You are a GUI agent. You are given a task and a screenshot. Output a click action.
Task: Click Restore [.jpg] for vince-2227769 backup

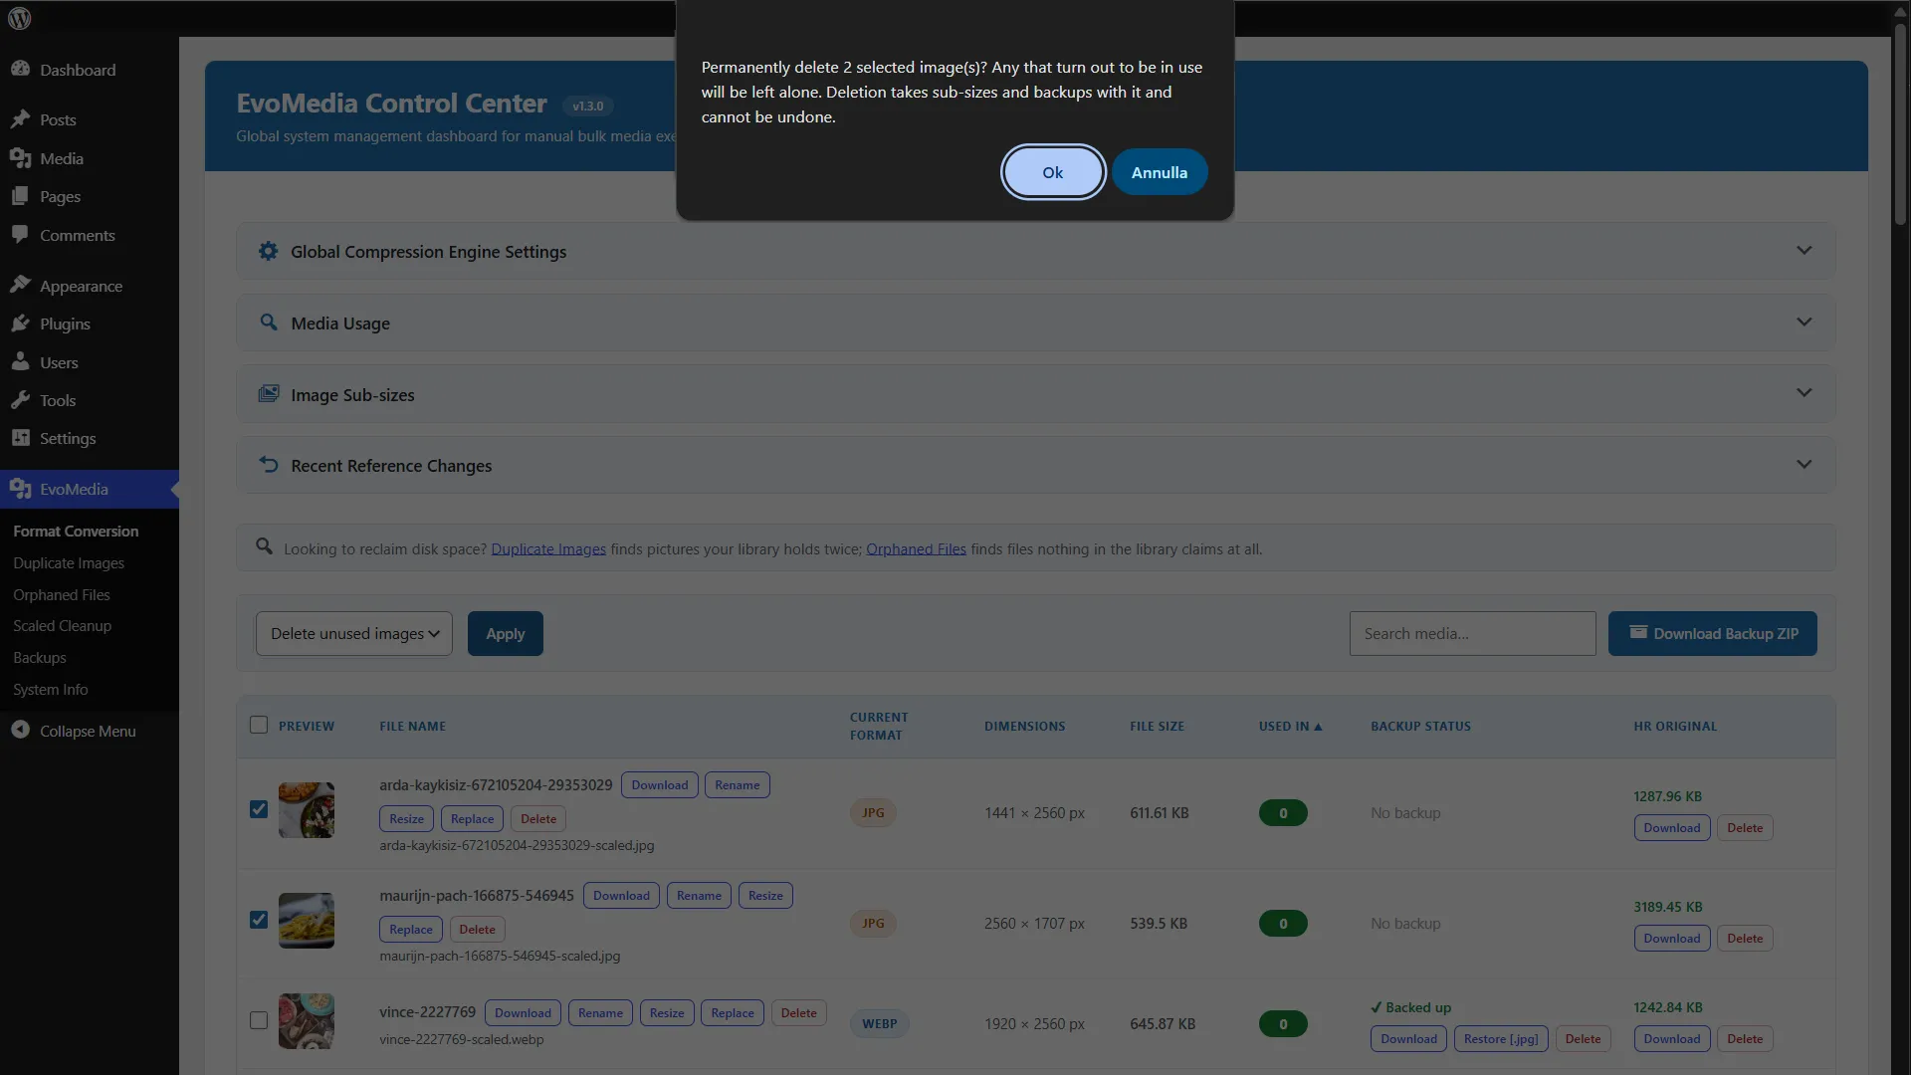click(1501, 1038)
